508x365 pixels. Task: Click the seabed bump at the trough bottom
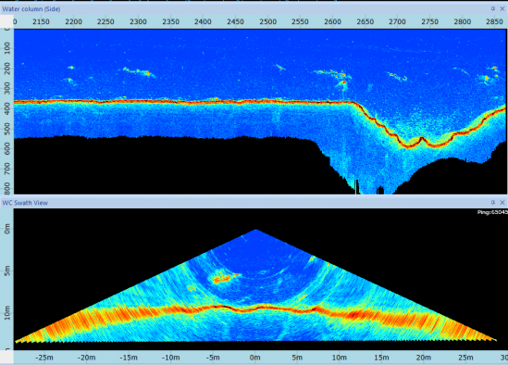(x=422, y=140)
